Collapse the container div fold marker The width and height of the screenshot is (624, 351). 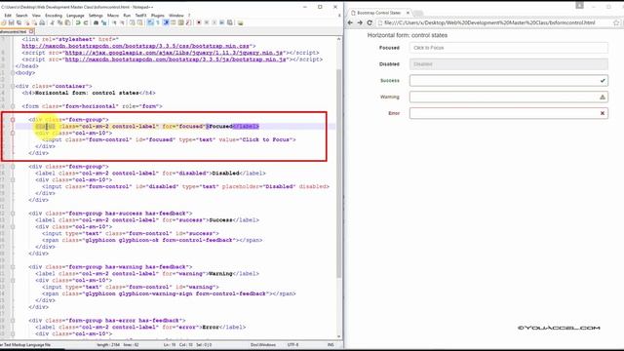pos(13,86)
